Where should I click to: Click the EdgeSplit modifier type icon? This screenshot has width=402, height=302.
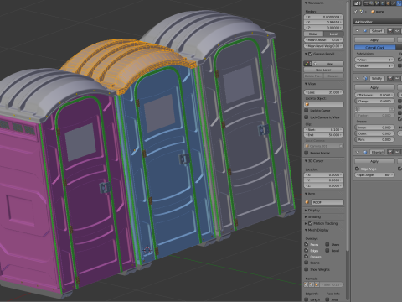click(x=365, y=152)
